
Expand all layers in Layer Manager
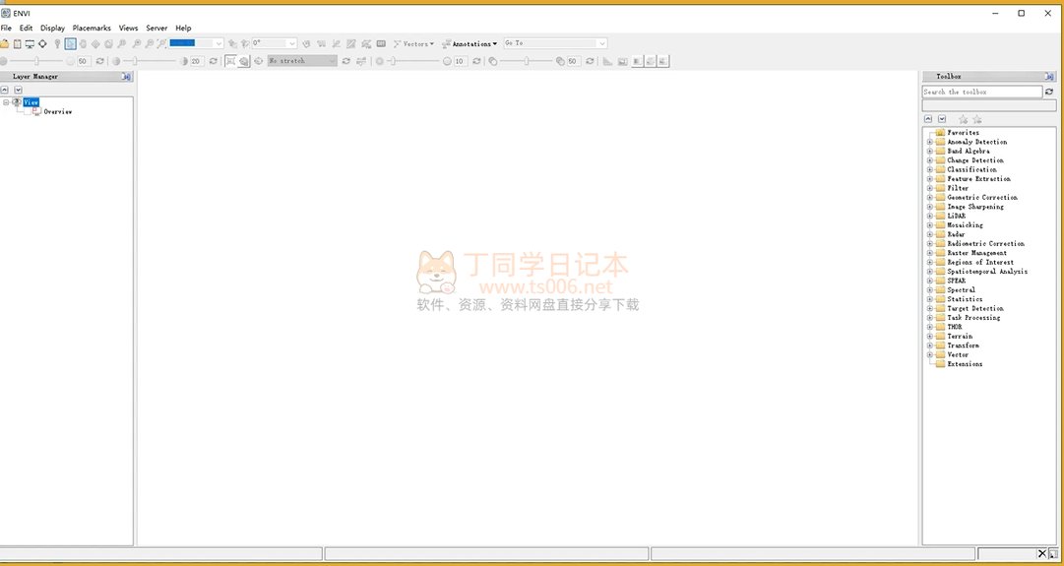click(19, 90)
